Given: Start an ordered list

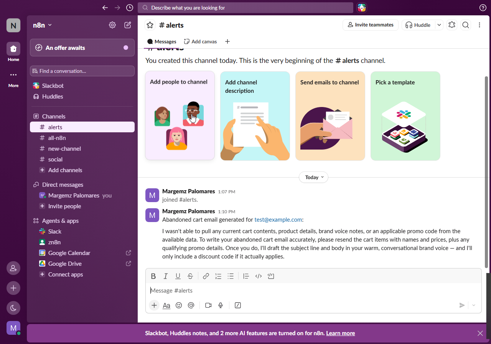Looking at the screenshot, I should (218, 276).
